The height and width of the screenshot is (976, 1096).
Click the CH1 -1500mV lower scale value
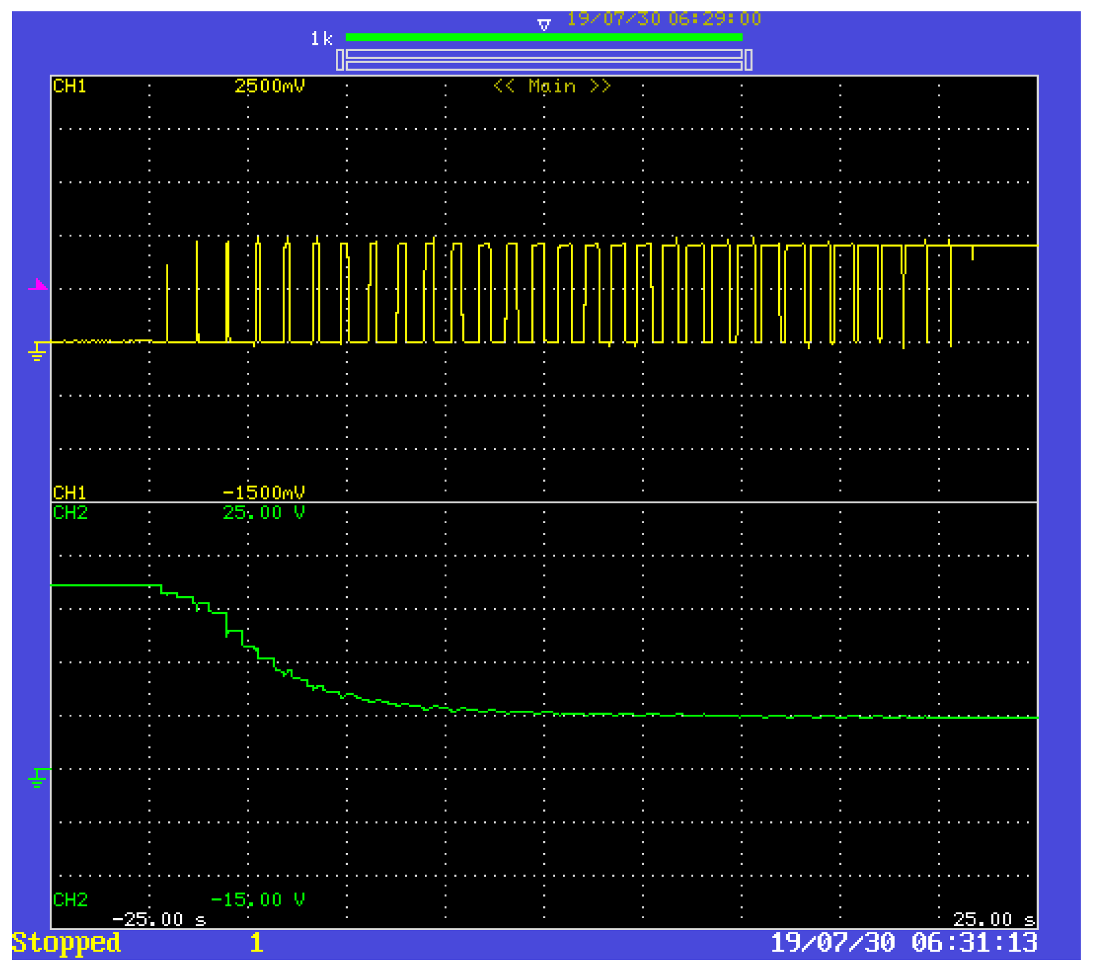click(x=263, y=492)
